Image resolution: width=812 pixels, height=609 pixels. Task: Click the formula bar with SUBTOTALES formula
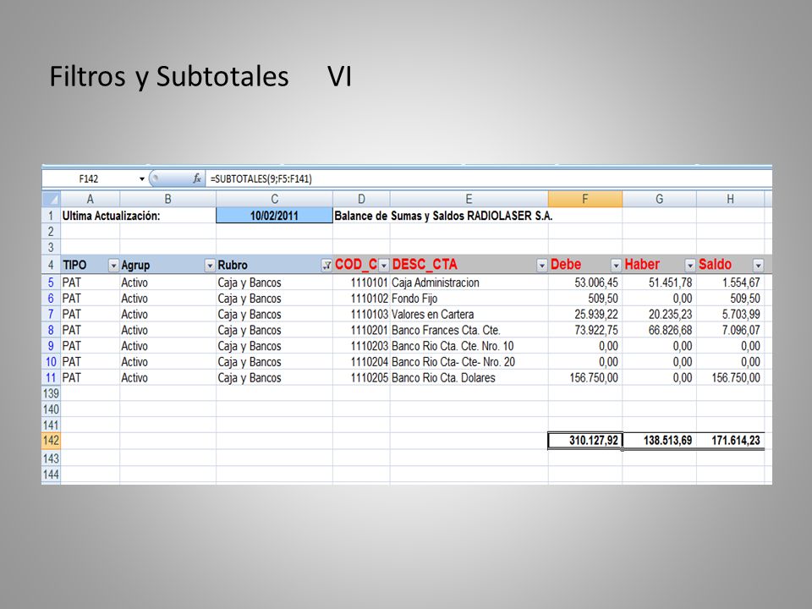(x=488, y=178)
